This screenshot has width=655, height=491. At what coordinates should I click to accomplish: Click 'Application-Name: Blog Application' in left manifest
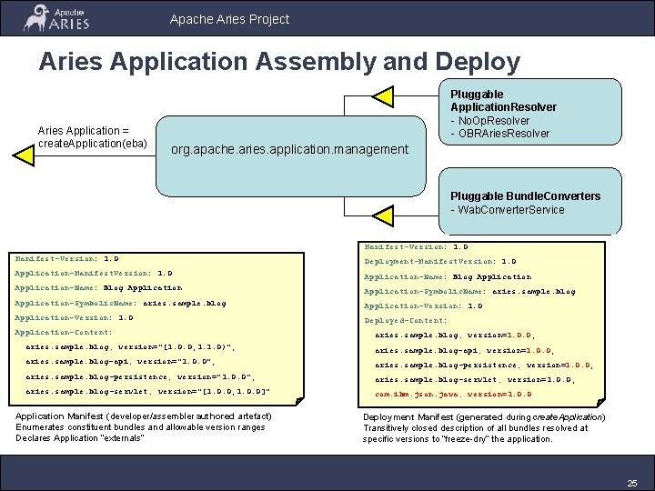coord(98,288)
